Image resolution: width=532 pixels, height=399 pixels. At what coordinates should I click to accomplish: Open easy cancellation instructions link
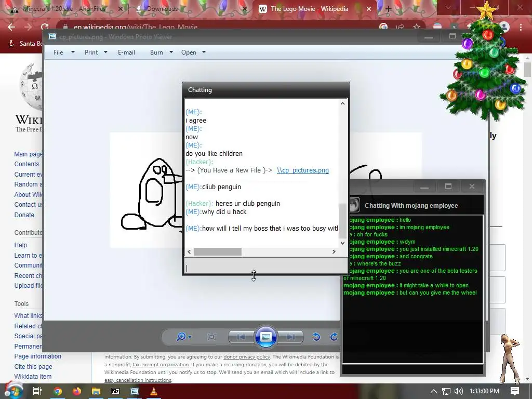pos(138,380)
